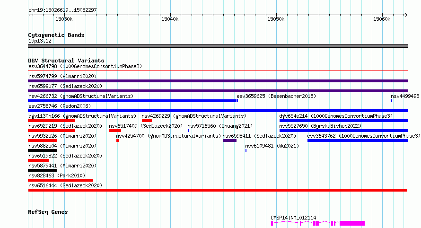The width and height of the screenshot is (421, 228).
Task: Click the blue nsv5527650 variant bar
Action: (x=344, y=131)
